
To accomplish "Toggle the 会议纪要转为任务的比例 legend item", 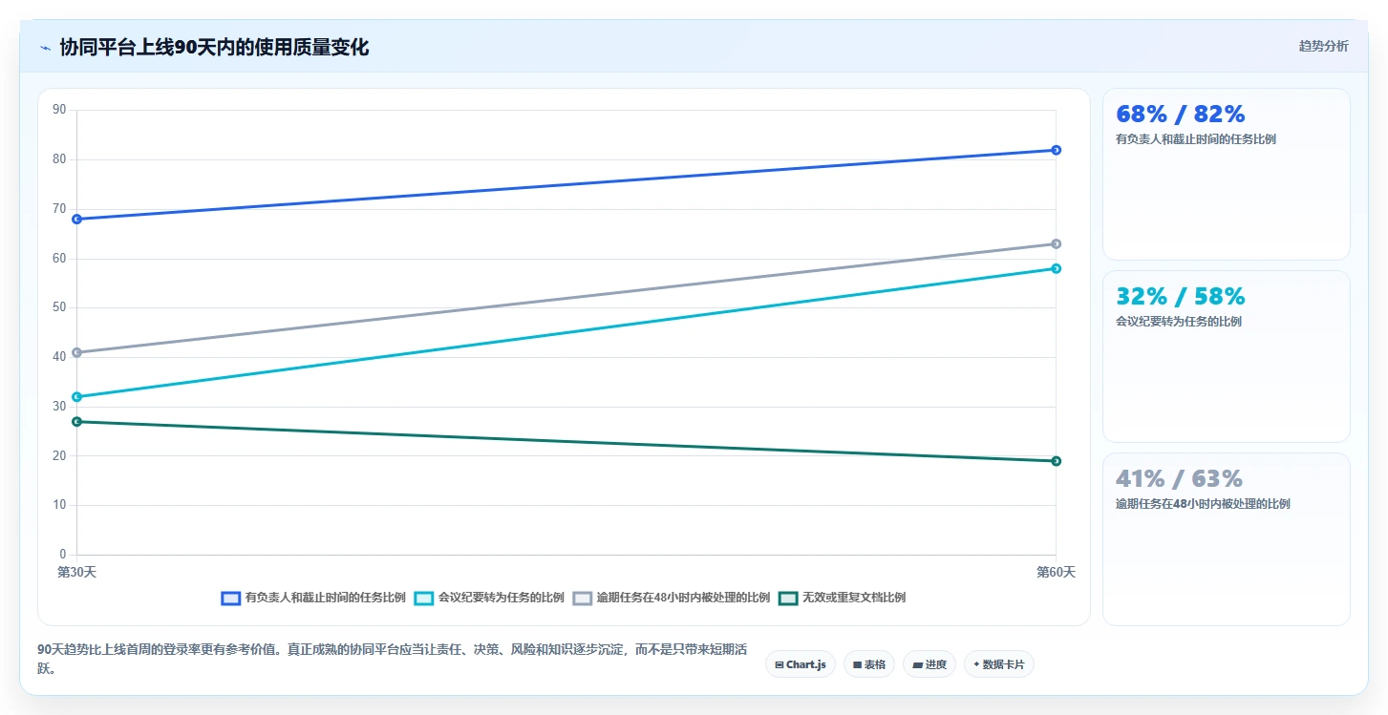I will [489, 598].
